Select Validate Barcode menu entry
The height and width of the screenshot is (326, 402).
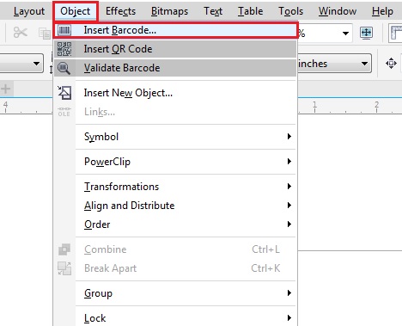tap(175, 68)
